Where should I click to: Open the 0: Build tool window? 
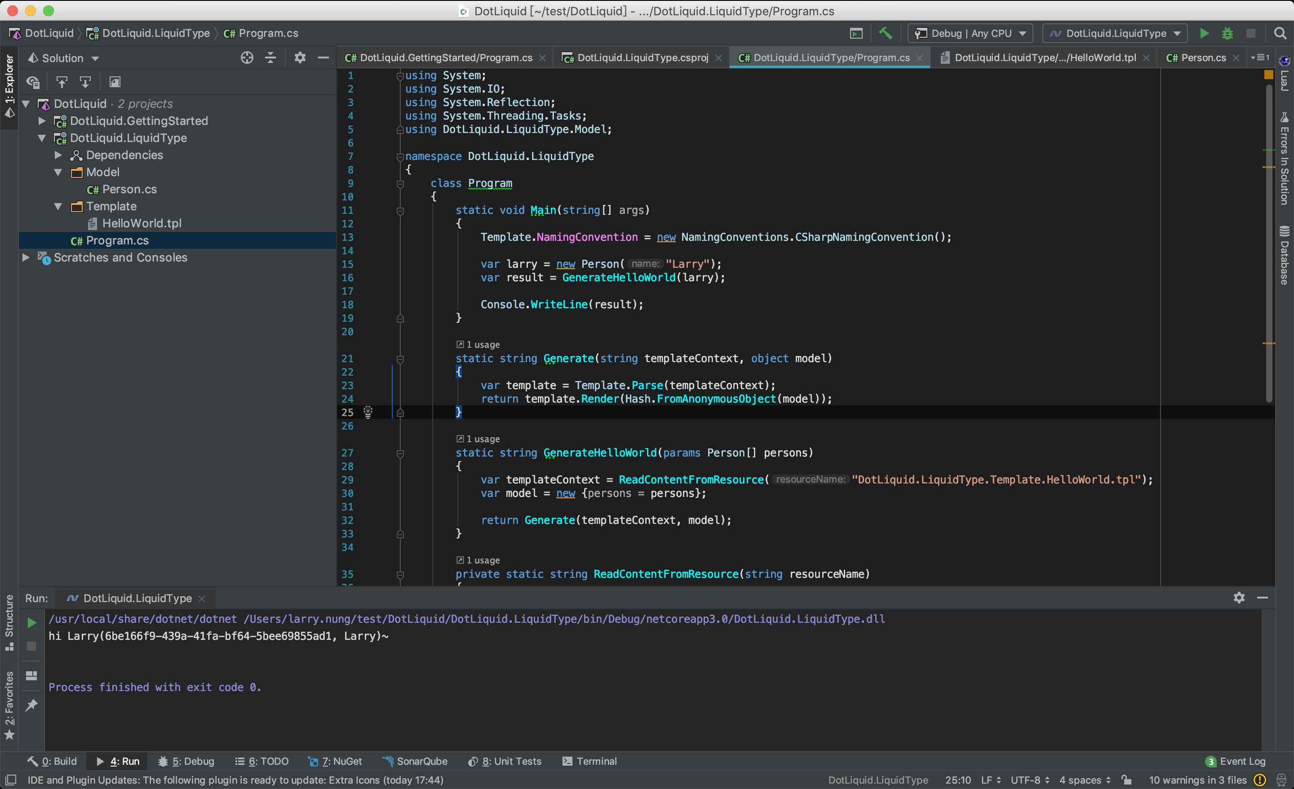click(x=52, y=761)
